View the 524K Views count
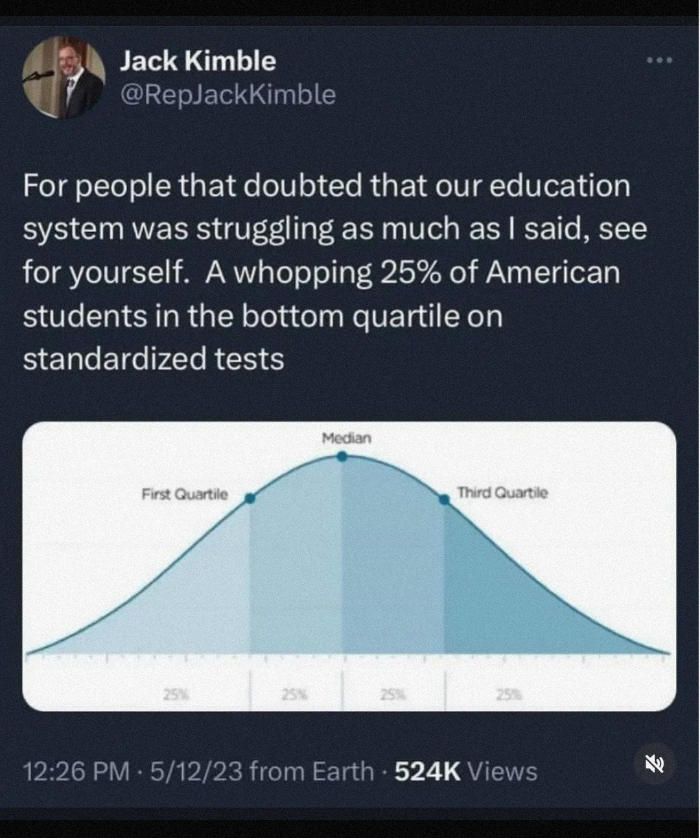Viewport: 700px width, 838px height. coord(465,772)
